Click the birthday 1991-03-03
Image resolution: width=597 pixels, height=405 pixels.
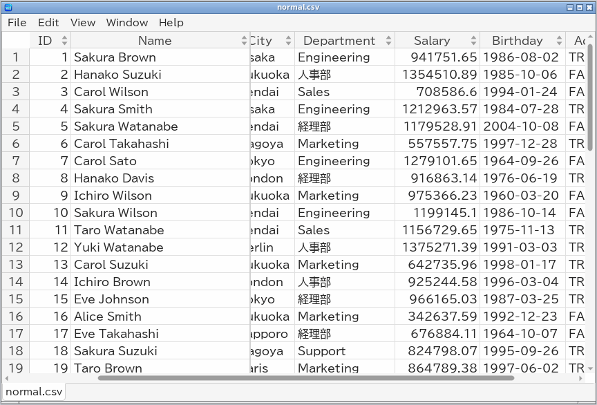523,247
